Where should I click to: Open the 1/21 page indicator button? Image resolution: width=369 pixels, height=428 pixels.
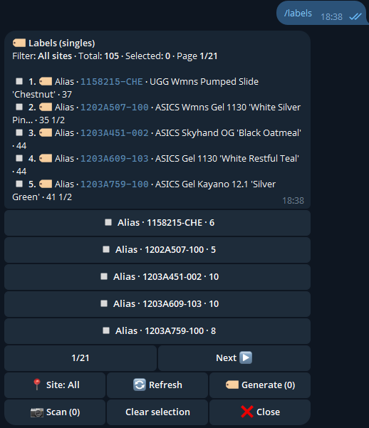[80, 358]
